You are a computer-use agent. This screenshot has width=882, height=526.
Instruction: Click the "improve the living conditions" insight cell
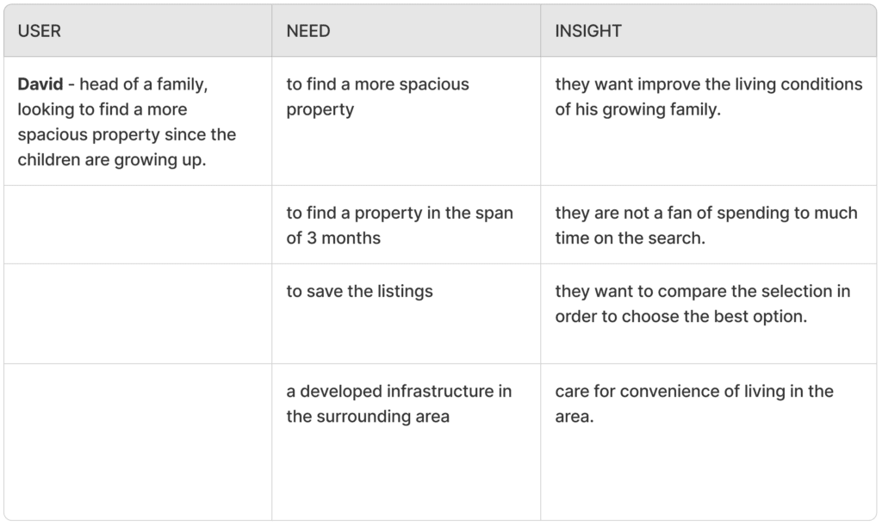pos(708,96)
